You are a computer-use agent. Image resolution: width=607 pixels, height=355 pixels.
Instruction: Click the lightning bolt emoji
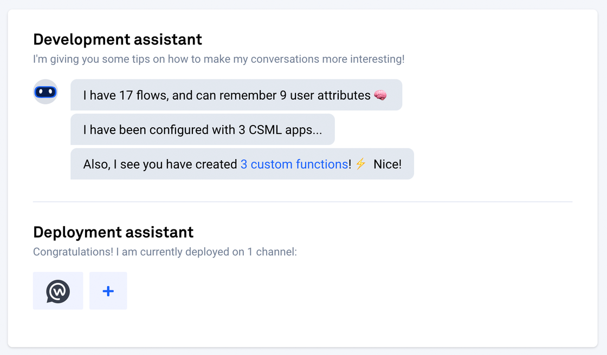point(360,164)
